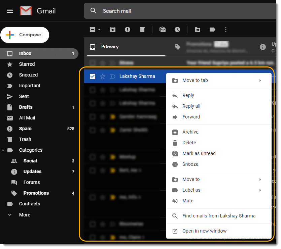Viewport: 281px width, 249px height.
Task: Mark as read via toolbar envelope icon
Action: coord(163,30)
